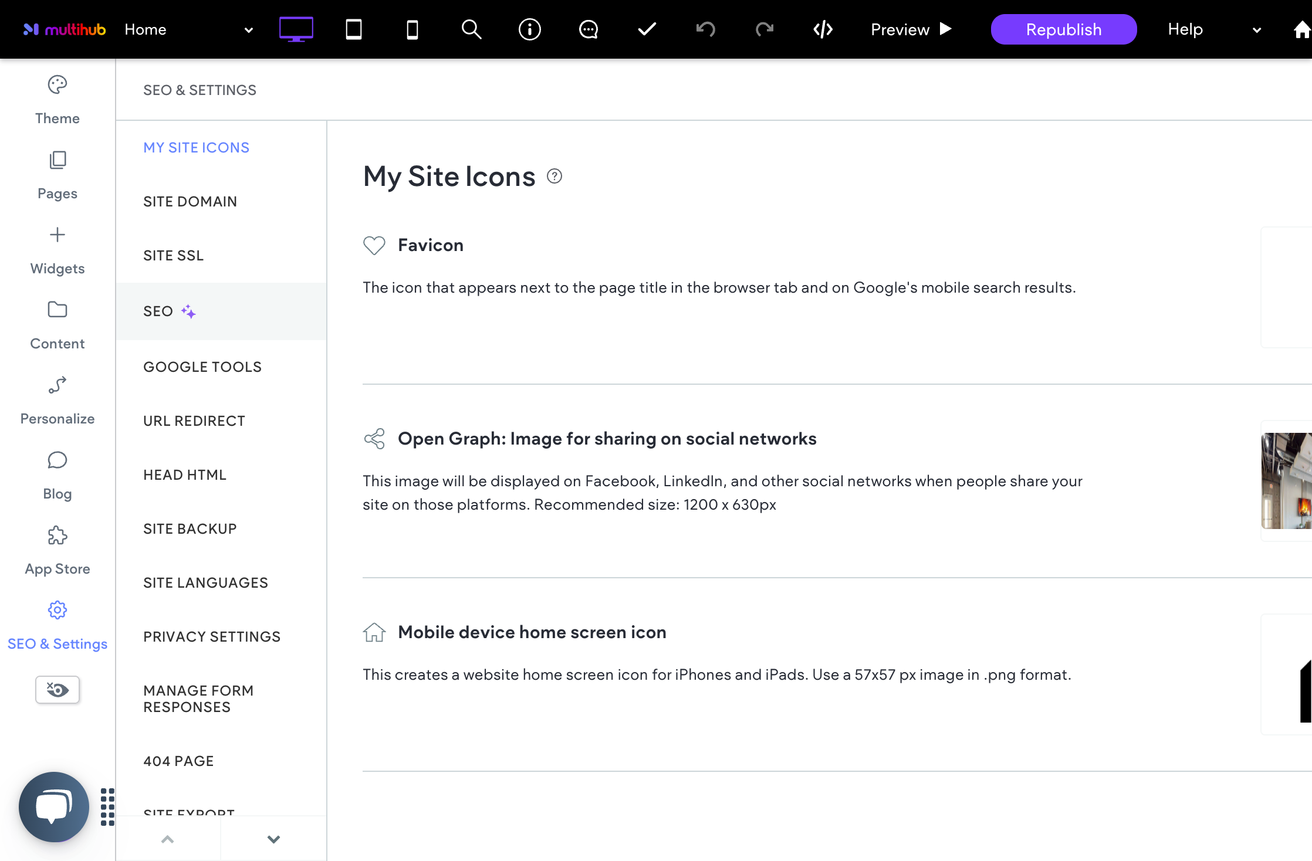Open the Widgets panel
This screenshot has width=1312, height=861.
pos(58,250)
